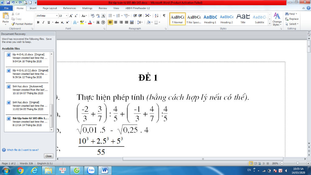Toggle Italic formatting
This screenshot has height=175, width=311.
(43, 22)
